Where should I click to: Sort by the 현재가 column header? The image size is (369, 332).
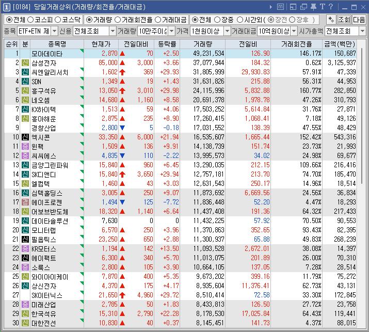pos(101,44)
